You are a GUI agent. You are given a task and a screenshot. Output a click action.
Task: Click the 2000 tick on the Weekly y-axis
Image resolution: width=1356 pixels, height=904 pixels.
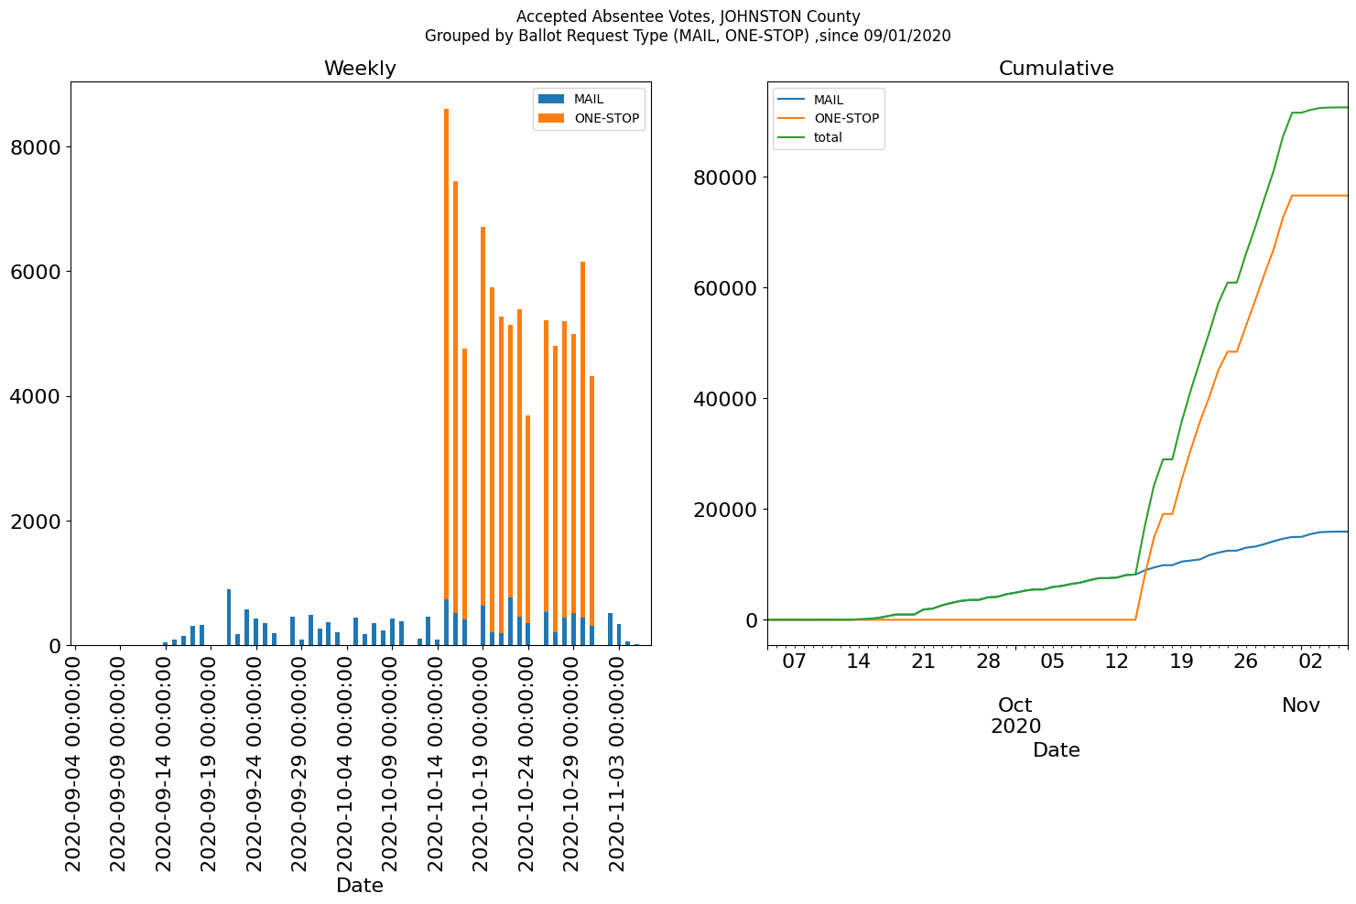click(x=36, y=521)
